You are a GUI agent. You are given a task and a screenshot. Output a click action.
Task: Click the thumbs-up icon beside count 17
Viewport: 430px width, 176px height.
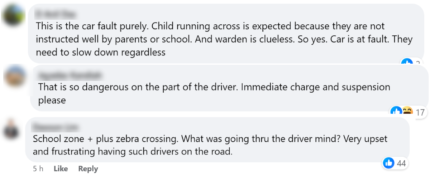396,112
